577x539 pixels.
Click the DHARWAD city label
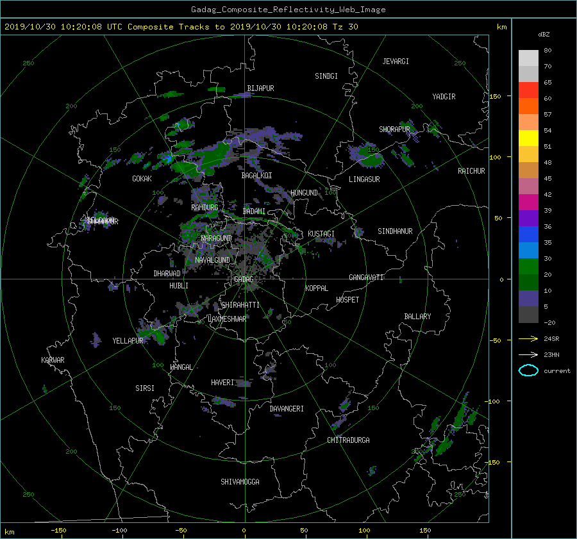167,274
